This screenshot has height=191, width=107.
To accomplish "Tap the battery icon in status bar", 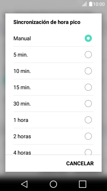I will click(91, 4).
